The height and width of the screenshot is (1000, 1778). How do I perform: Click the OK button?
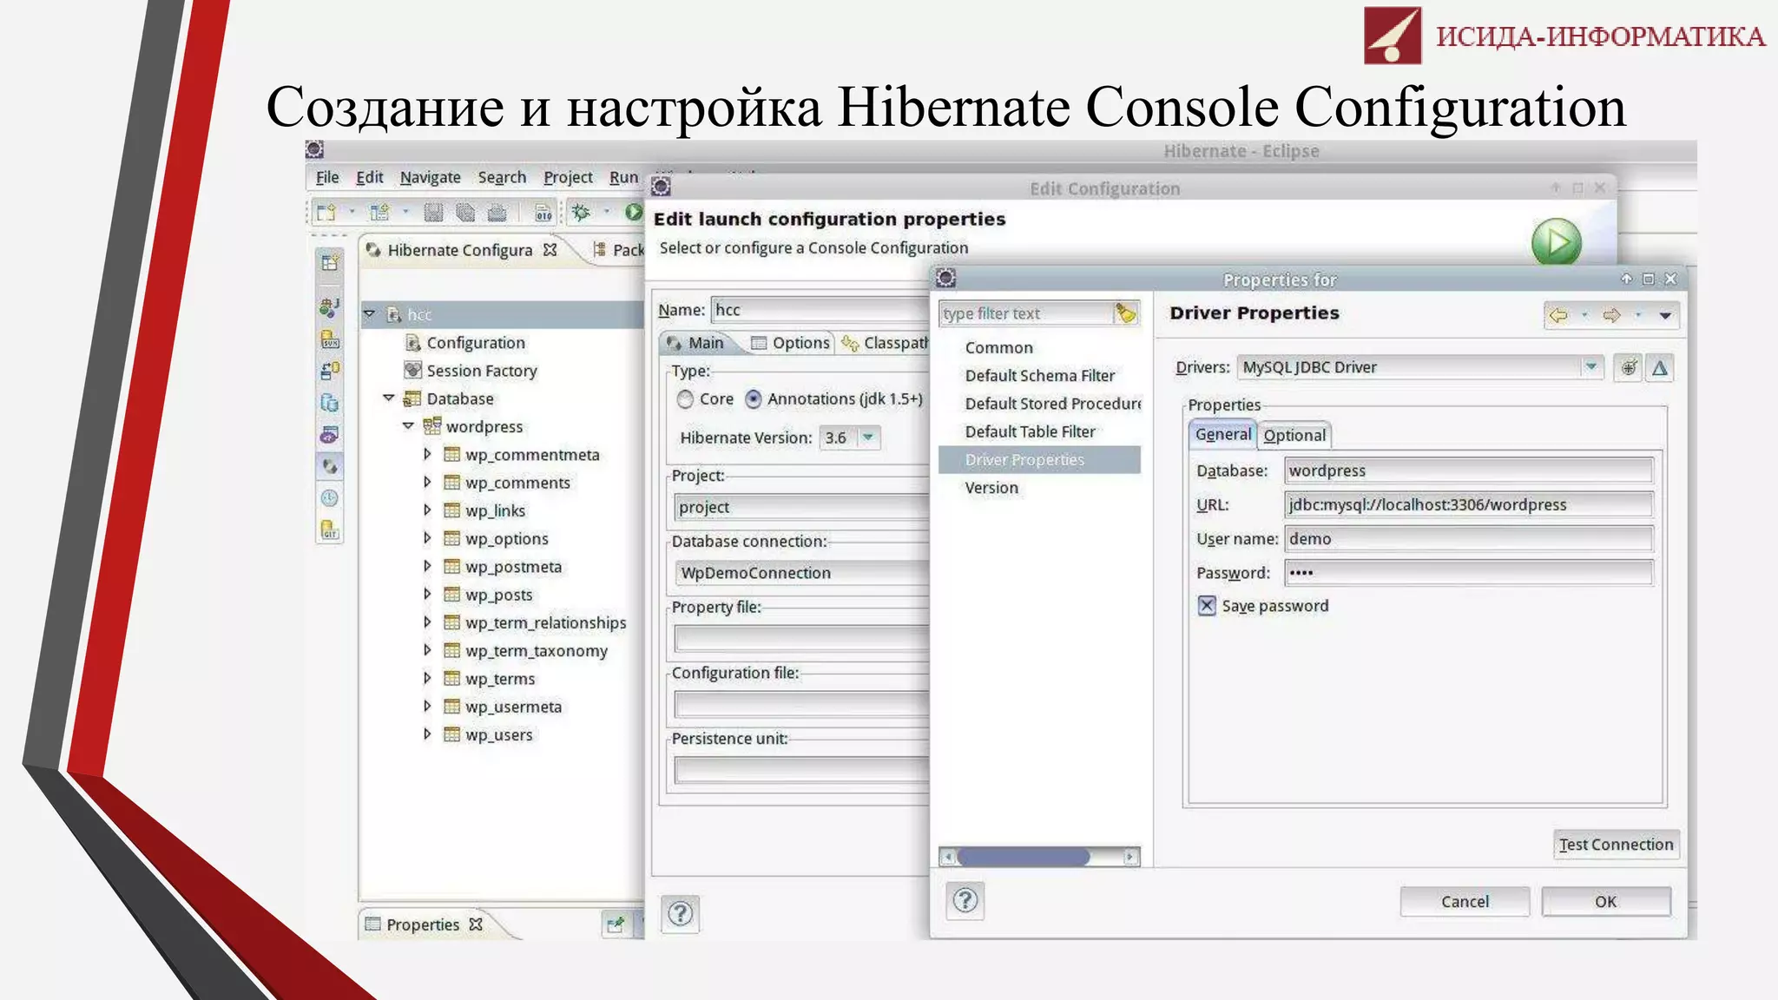(1606, 902)
